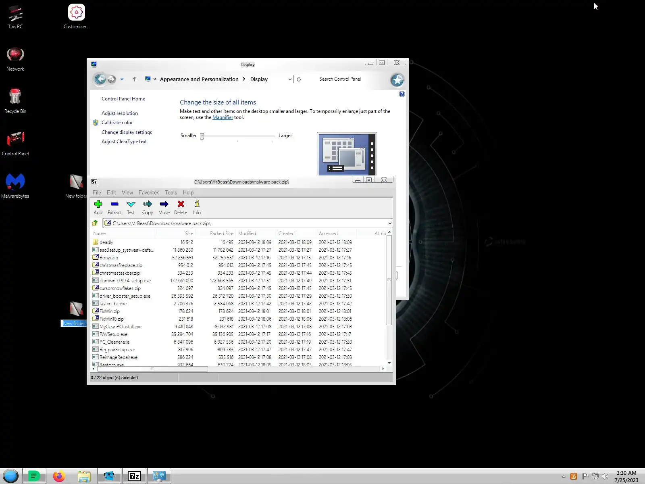Sort 7-Zip list by Name column
The height and width of the screenshot is (484, 645).
click(x=123, y=233)
